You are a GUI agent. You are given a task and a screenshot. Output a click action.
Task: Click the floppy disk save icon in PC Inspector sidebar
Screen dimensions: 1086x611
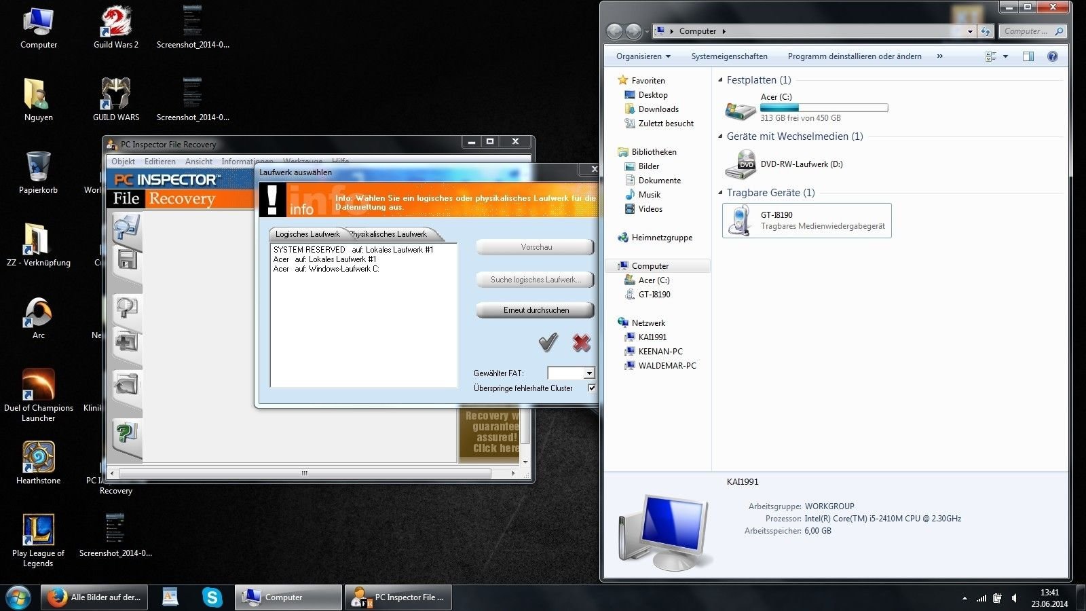pos(127,260)
